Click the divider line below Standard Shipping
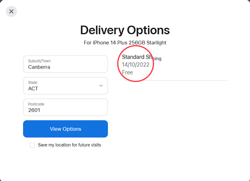The height and width of the screenshot is (181, 250). click(x=185, y=80)
